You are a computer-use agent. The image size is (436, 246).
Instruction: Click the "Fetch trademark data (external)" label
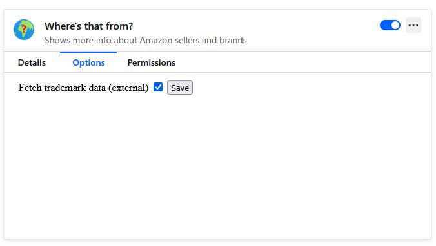83,88
